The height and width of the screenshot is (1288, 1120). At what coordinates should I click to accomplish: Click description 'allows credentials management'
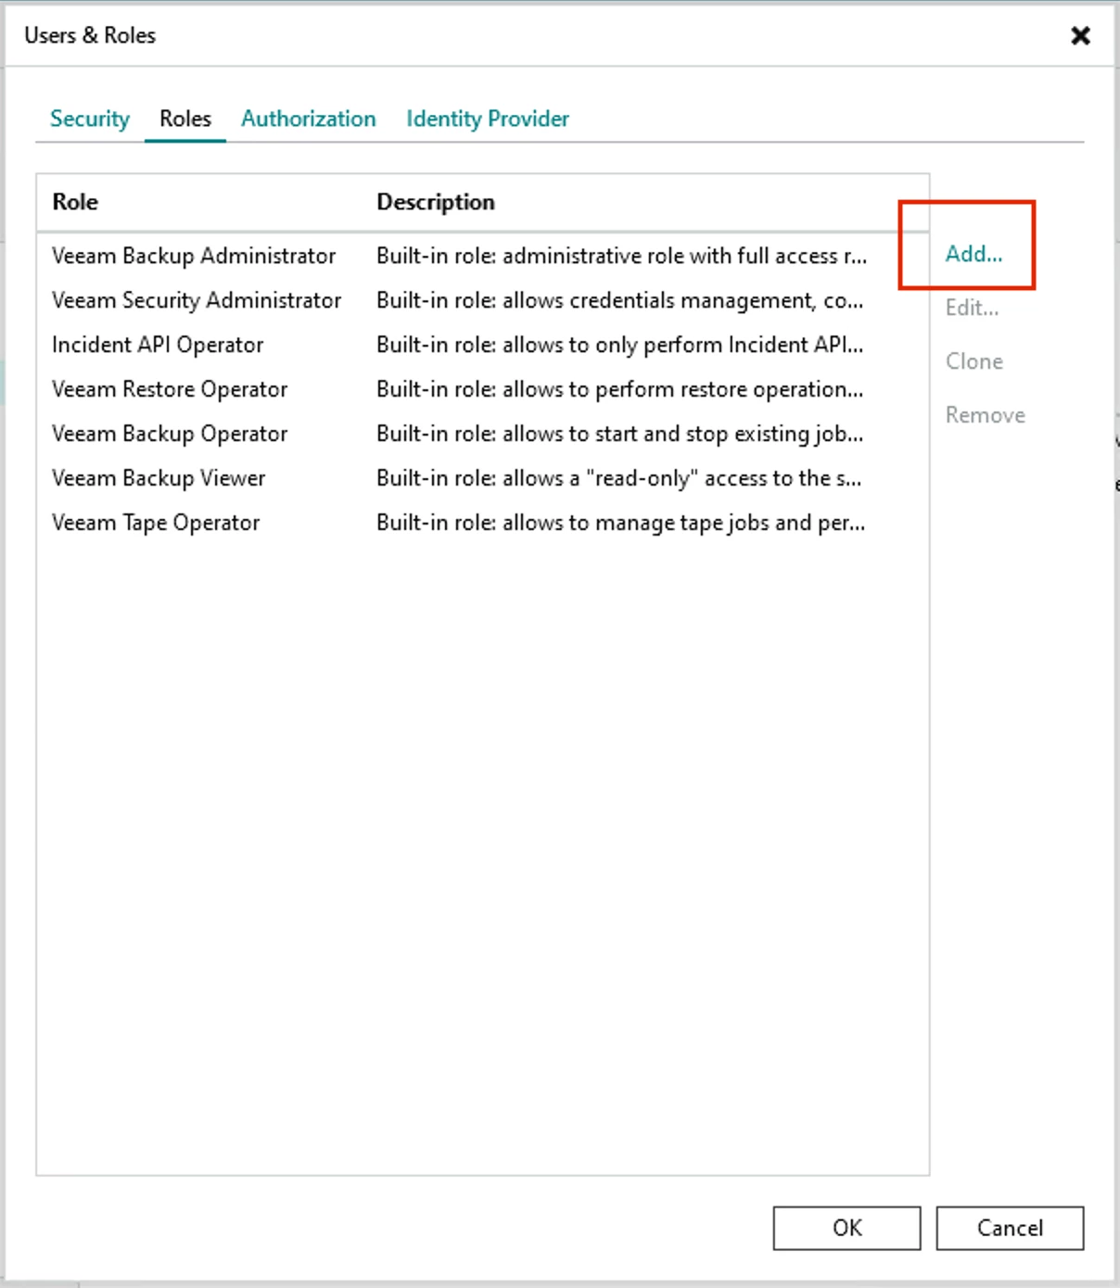(x=620, y=300)
